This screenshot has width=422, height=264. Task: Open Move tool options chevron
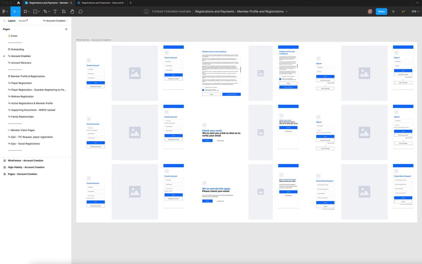[19, 11]
